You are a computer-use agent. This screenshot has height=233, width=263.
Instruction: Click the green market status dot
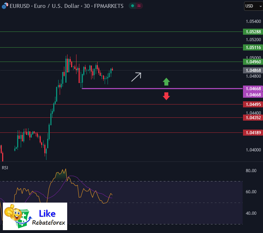(133, 6)
